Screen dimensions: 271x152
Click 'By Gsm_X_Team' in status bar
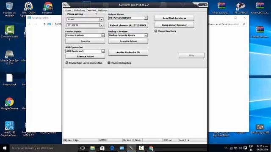tap(132, 140)
